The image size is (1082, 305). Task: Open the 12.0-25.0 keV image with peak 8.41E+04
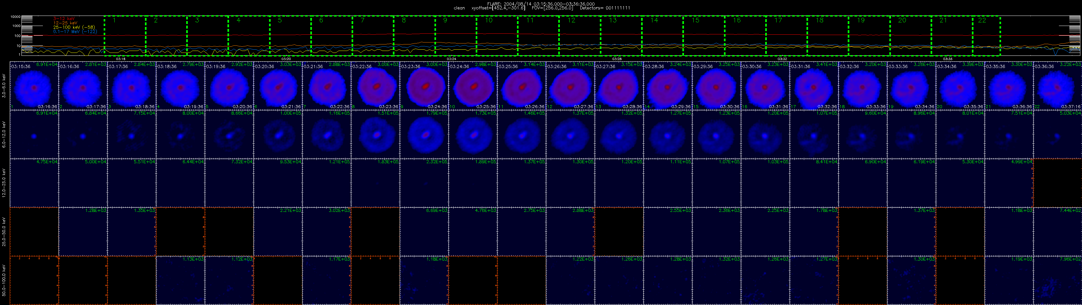click(814, 183)
